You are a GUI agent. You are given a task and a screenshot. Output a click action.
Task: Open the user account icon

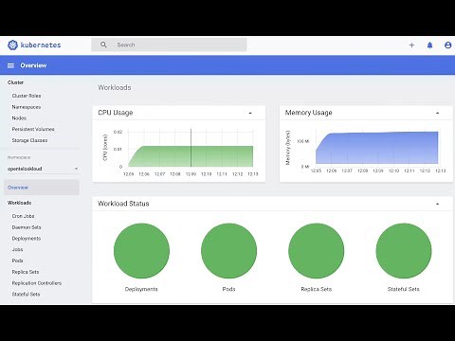click(447, 45)
